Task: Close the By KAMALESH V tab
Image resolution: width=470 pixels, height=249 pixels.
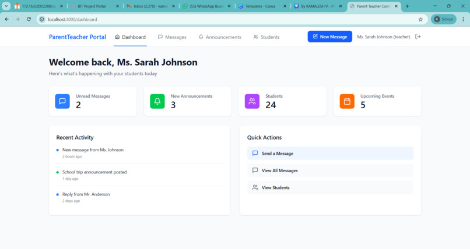Action: coord(341,6)
